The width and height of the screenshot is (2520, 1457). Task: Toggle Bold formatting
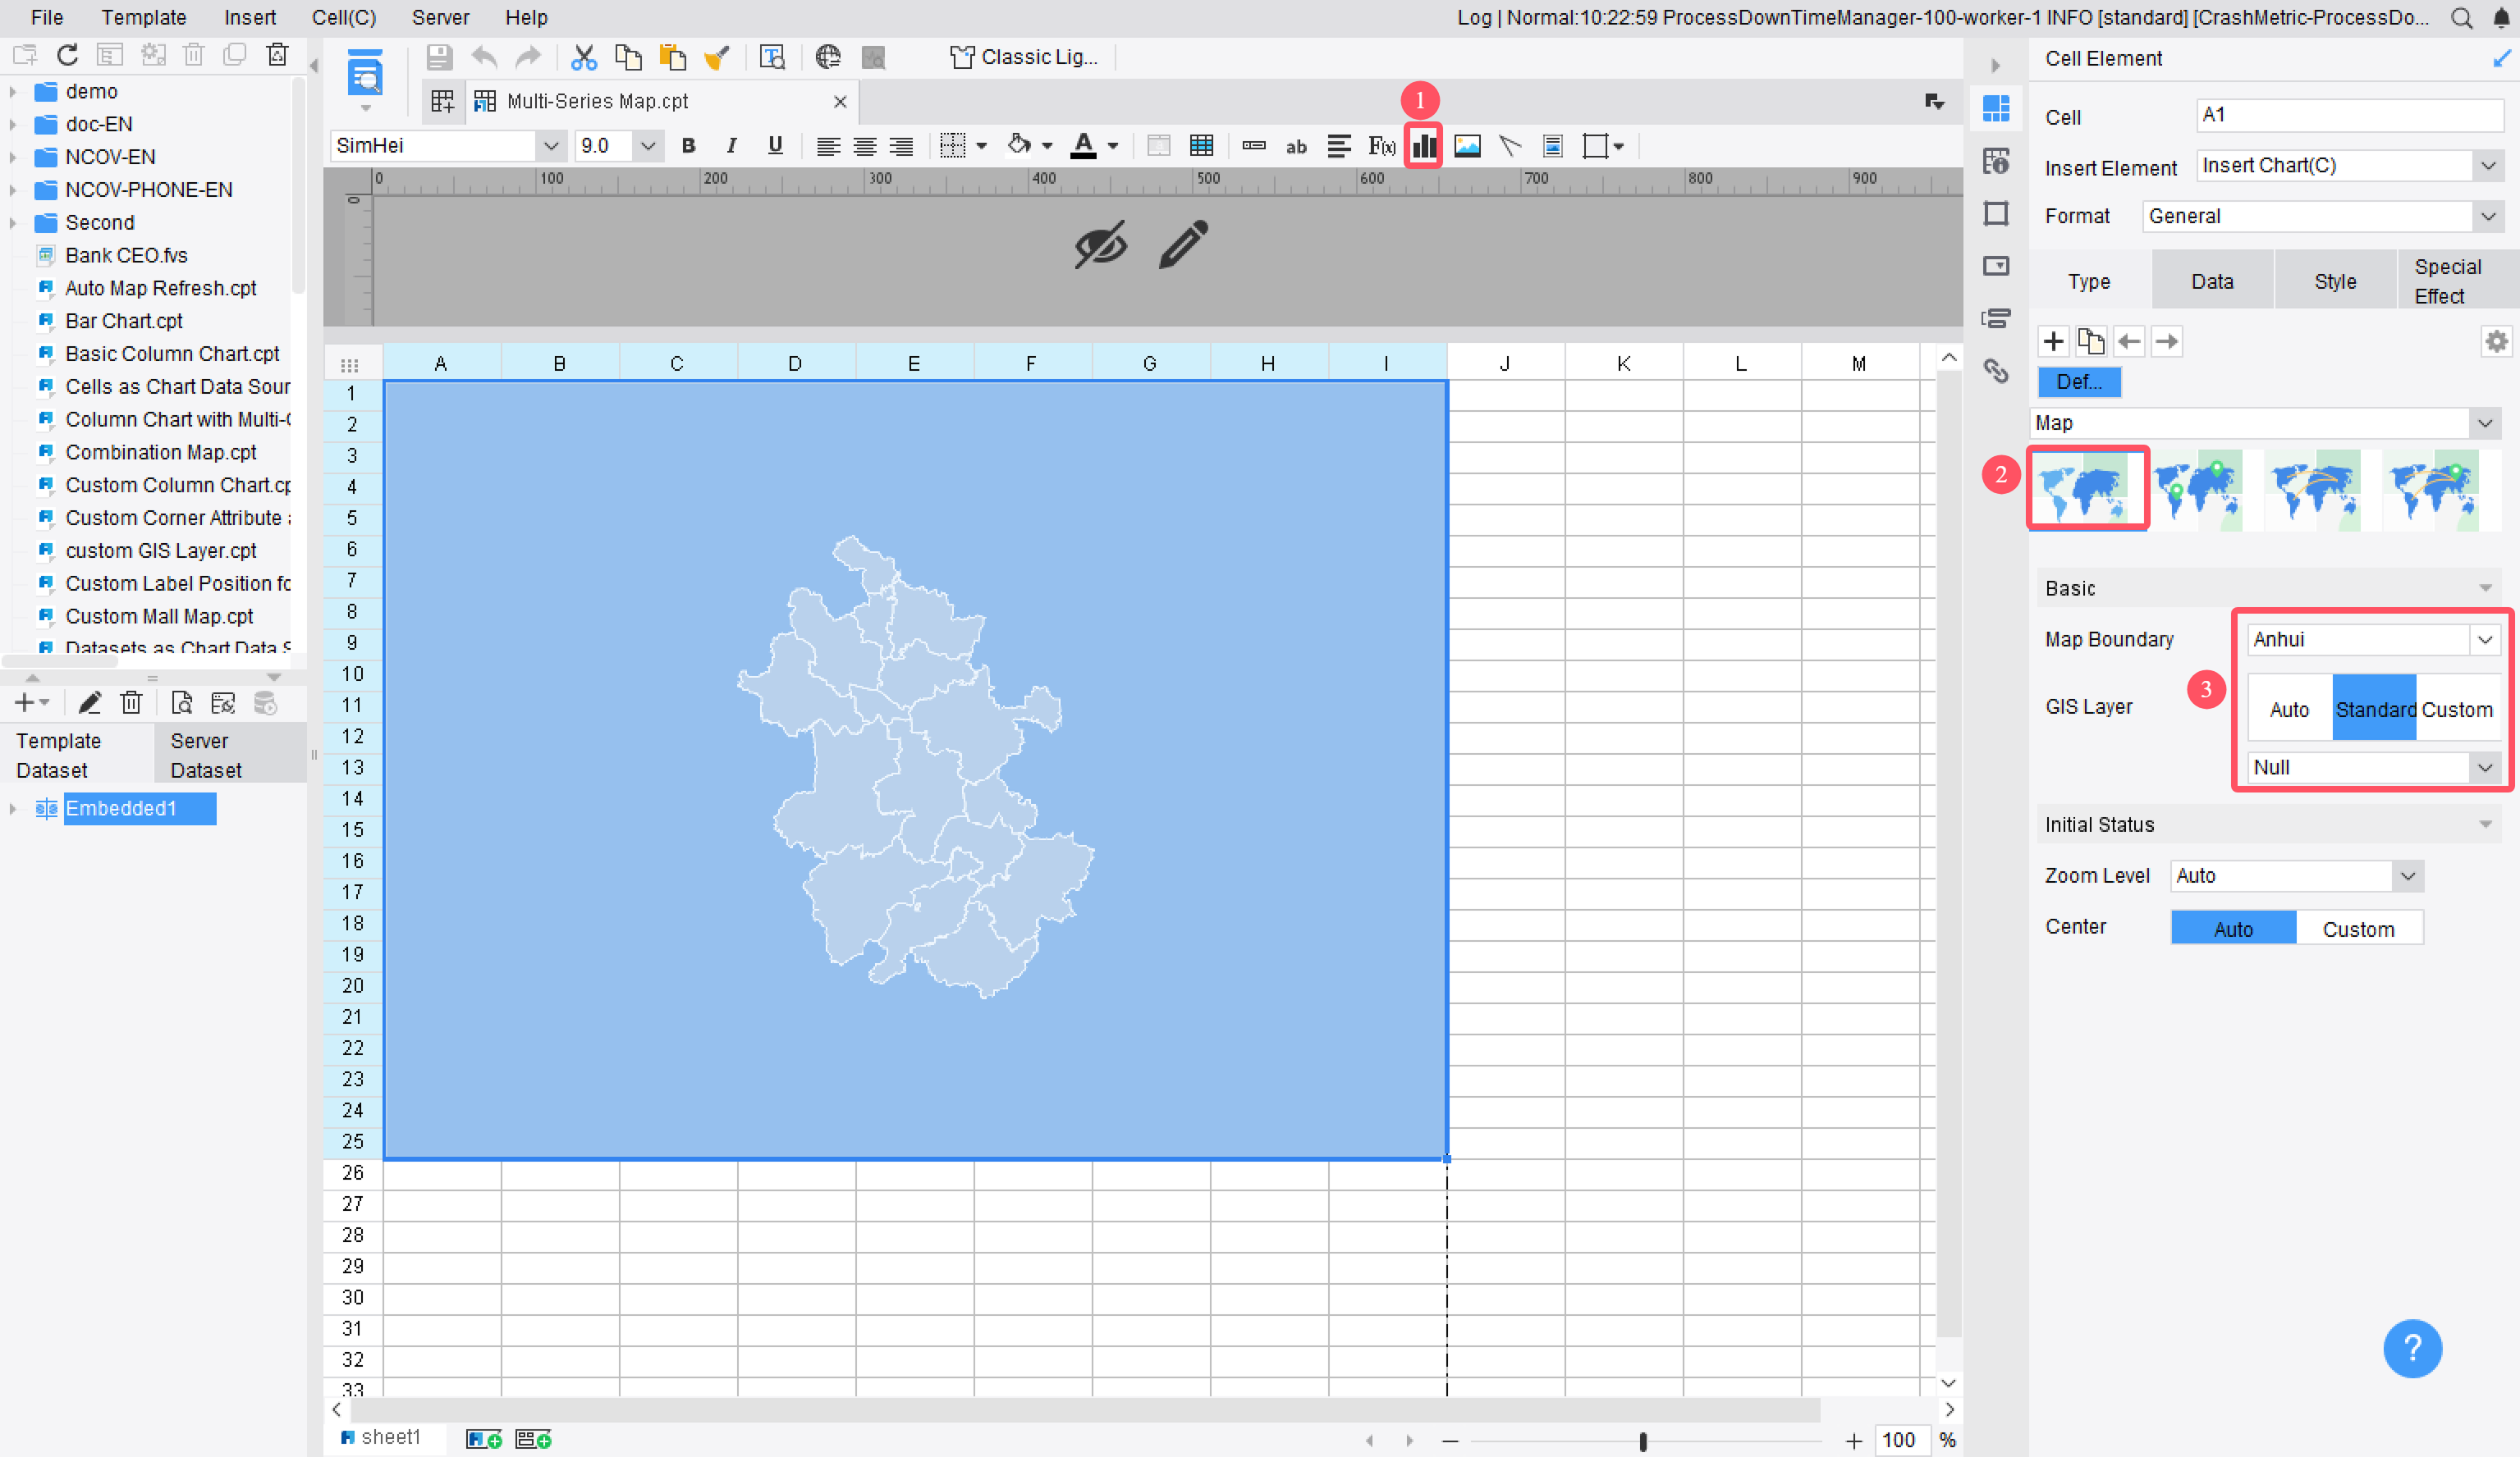click(x=688, y=146)
